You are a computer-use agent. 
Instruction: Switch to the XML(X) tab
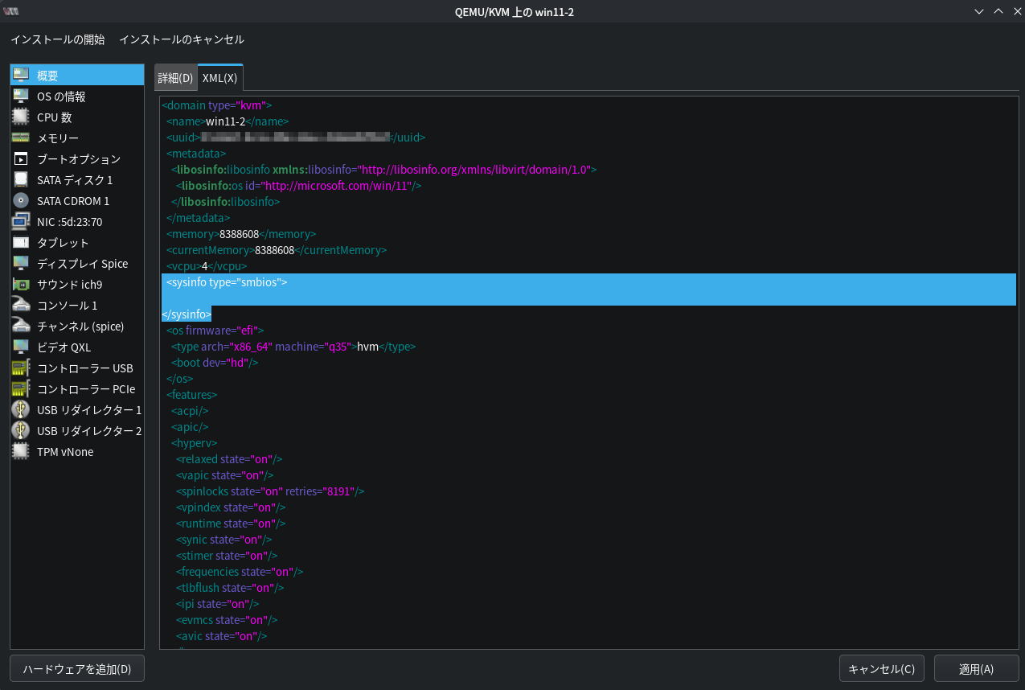tap(220, 78)
